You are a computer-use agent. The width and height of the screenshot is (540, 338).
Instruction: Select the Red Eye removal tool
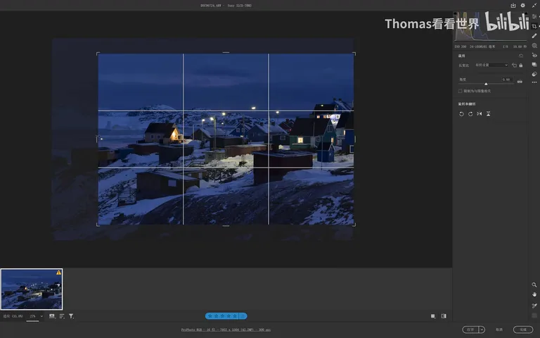pyautogui.click(x=534, y=55)
